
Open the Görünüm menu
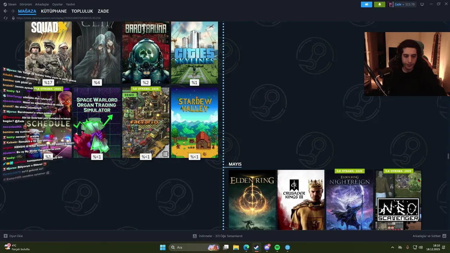coord(26,4)
